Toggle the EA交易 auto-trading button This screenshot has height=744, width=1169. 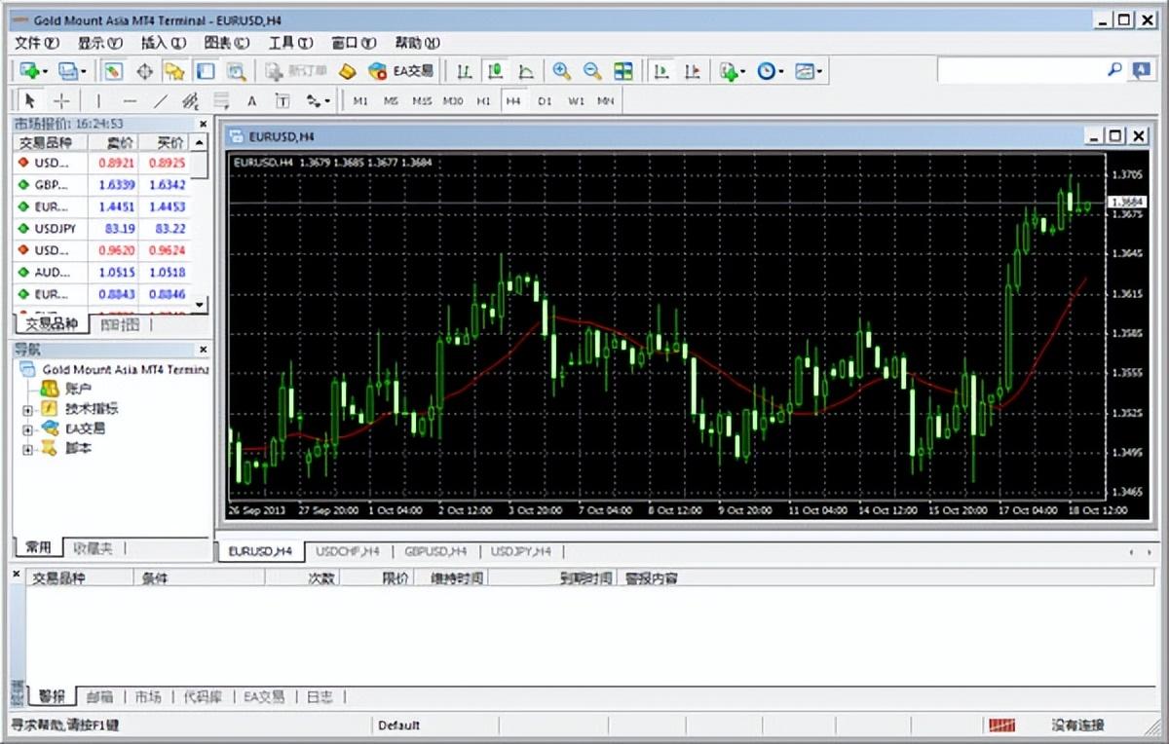tap(400, 71)
